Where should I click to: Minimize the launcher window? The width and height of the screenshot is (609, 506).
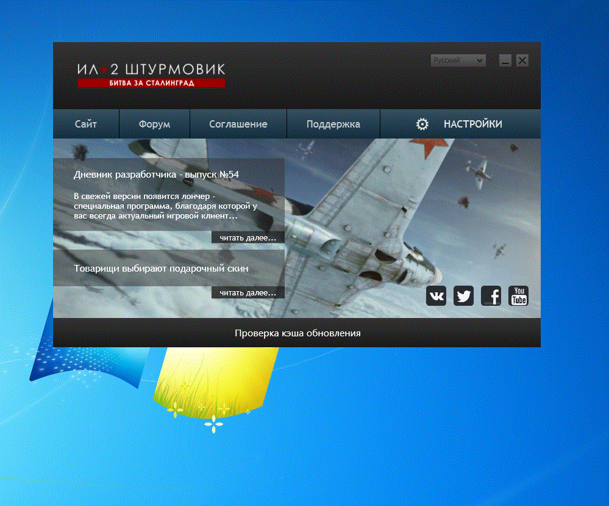point(505,60)
